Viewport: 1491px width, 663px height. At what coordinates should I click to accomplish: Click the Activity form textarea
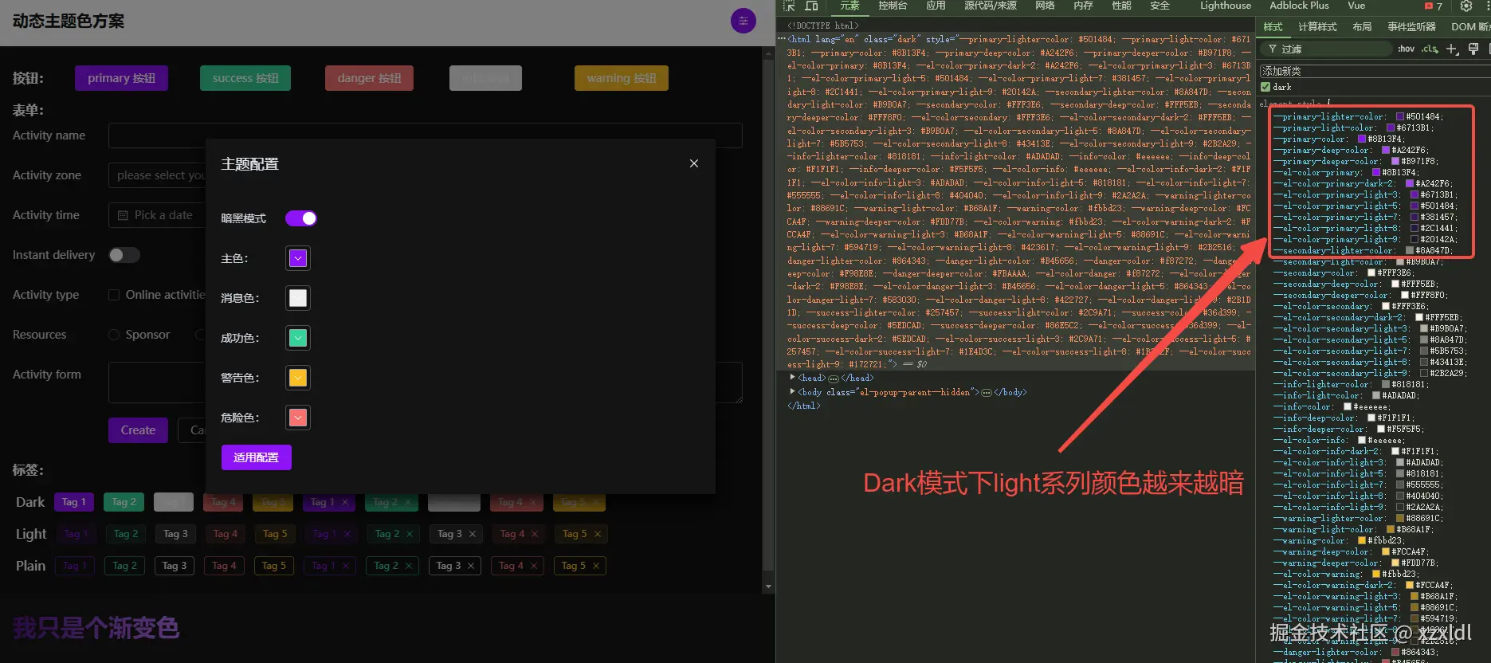click(x=426, y=382)
